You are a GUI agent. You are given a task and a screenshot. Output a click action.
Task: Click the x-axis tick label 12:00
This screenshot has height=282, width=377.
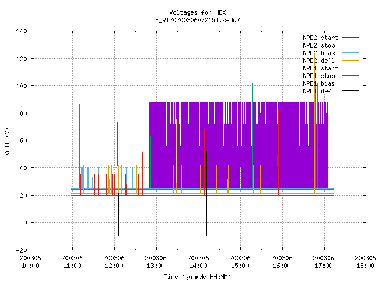(x=114, y=266)
